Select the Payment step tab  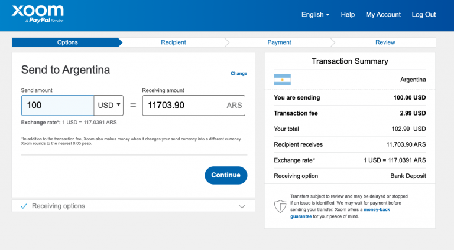pos(279,42)
